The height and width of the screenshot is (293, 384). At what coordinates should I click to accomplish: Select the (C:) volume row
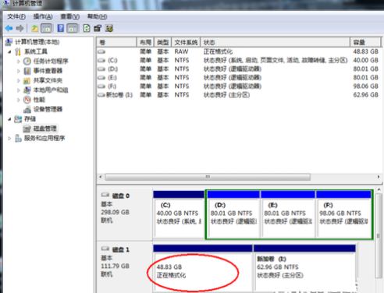pos(238,60)
